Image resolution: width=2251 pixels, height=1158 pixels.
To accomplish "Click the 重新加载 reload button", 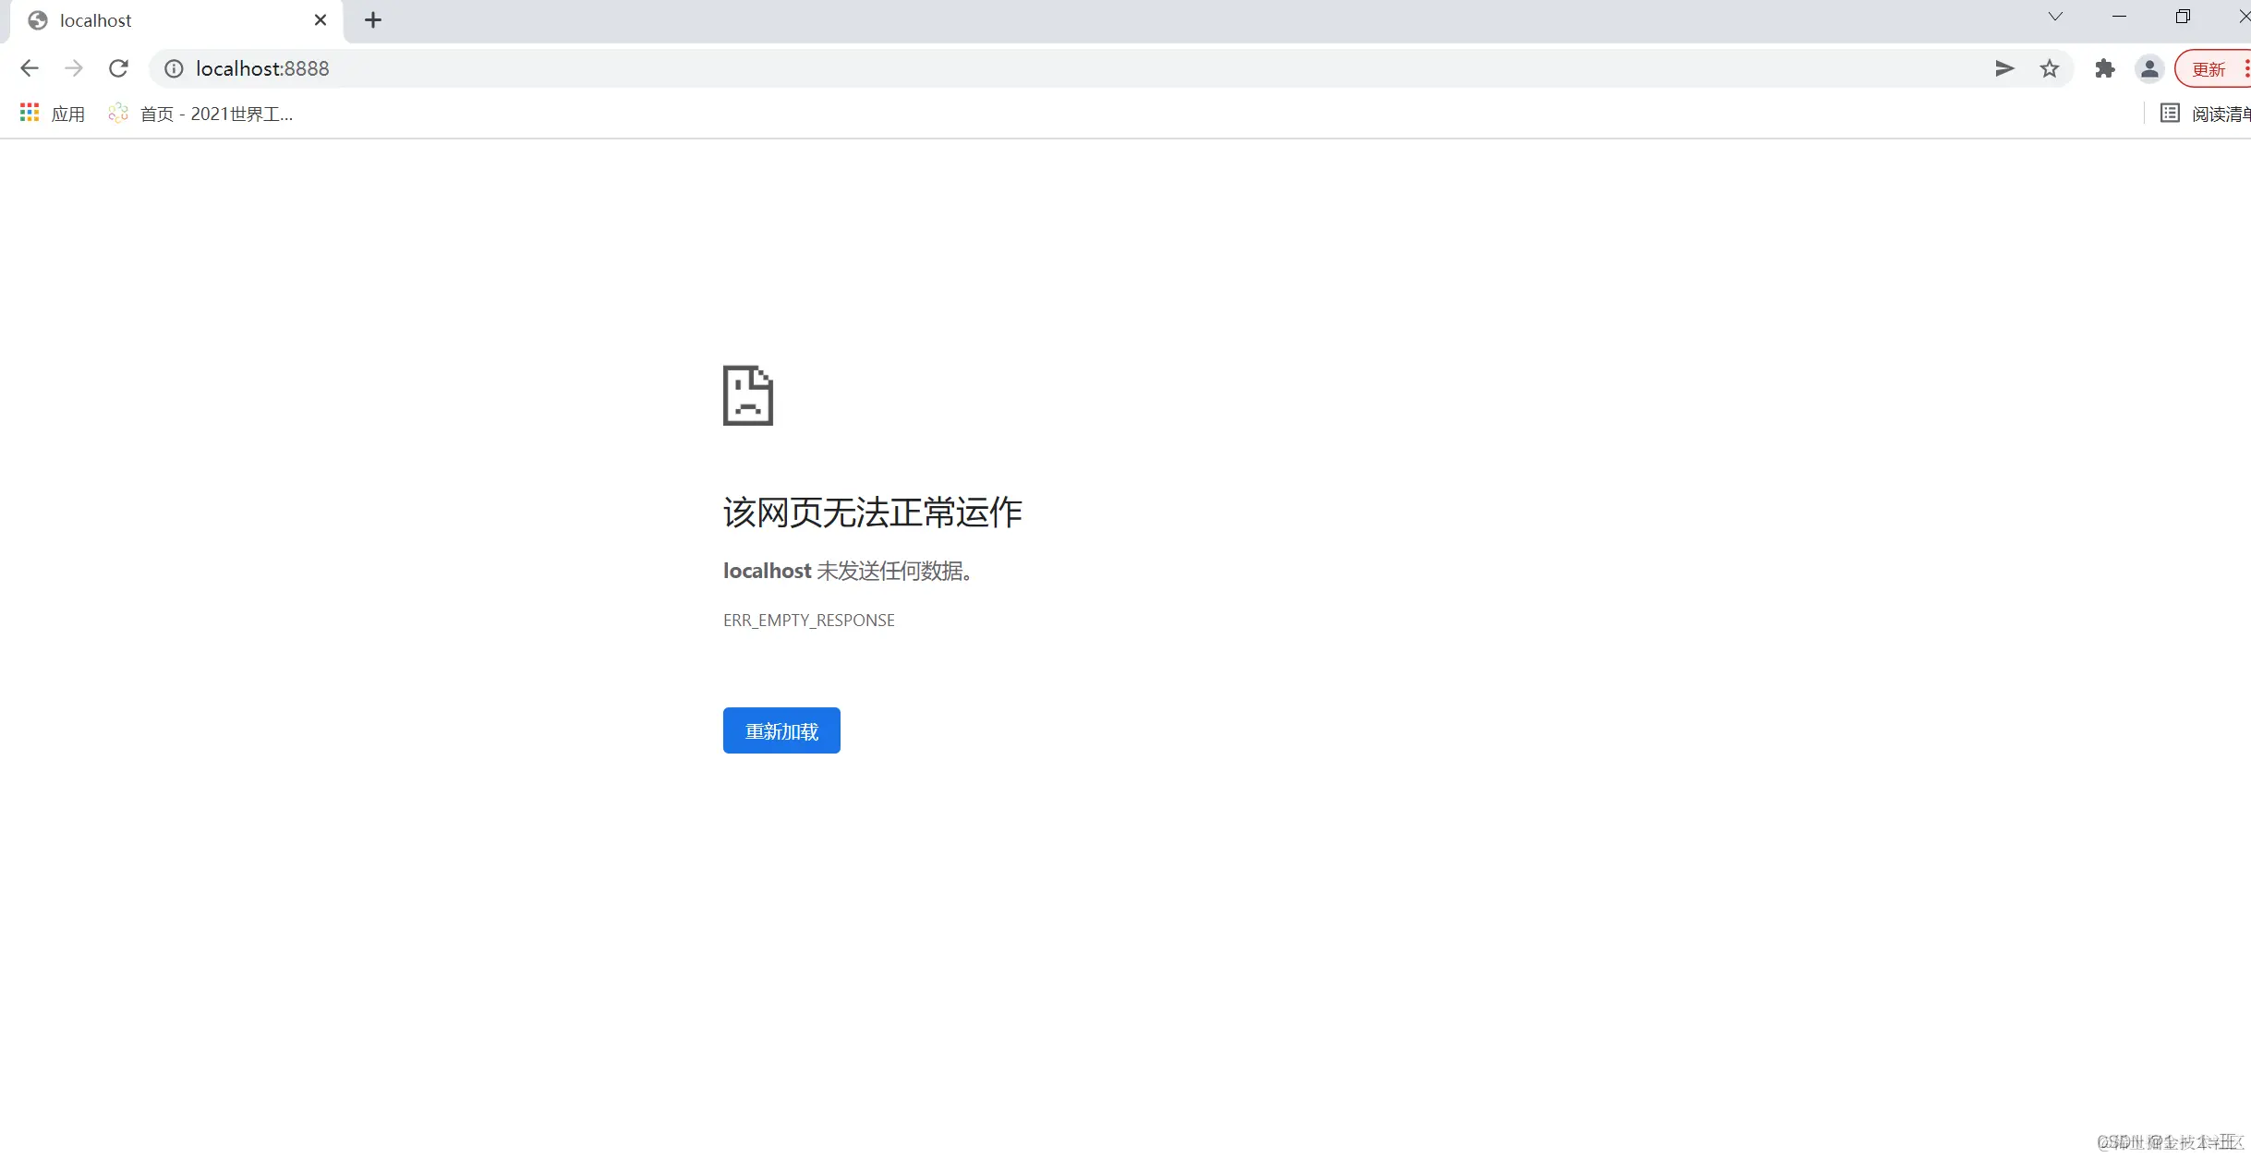I will coord(781,730).
